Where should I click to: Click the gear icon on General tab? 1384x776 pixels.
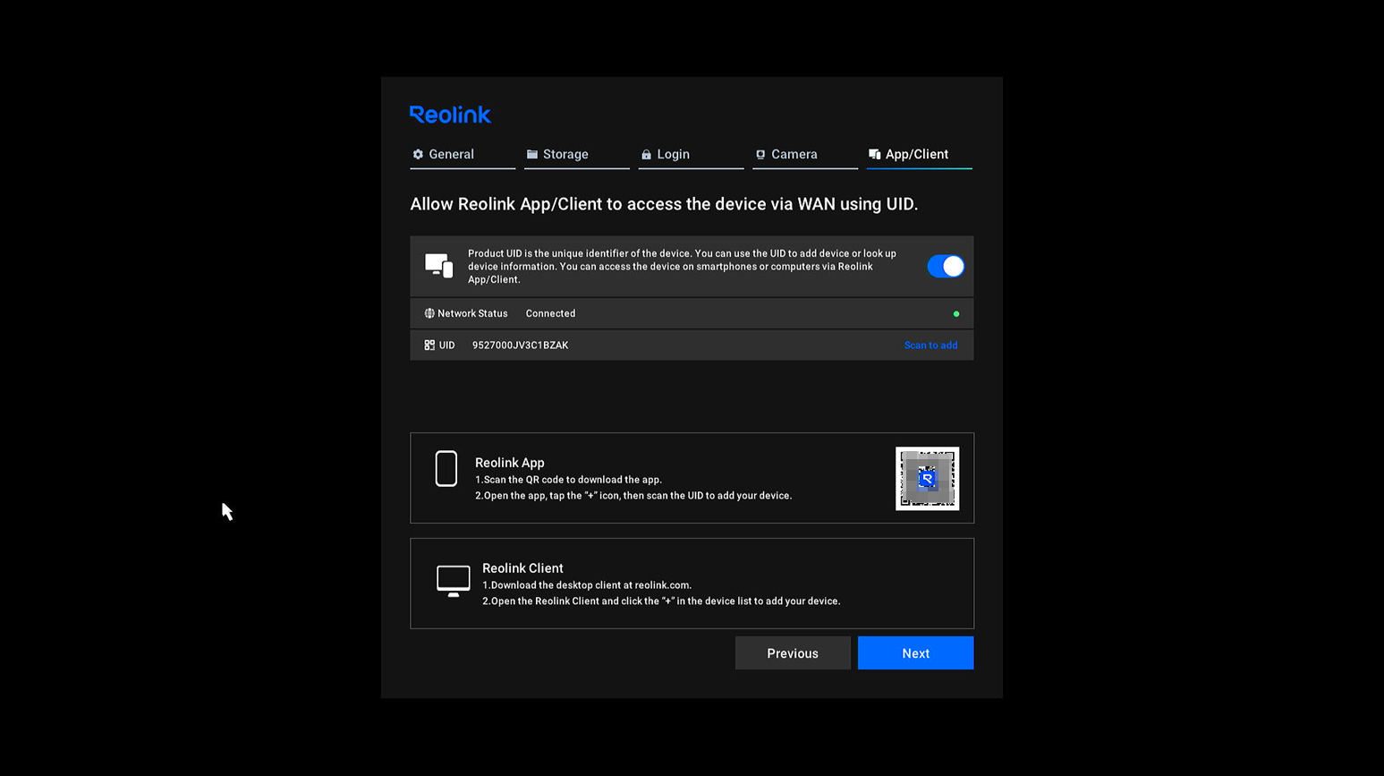tap(418, 155)
